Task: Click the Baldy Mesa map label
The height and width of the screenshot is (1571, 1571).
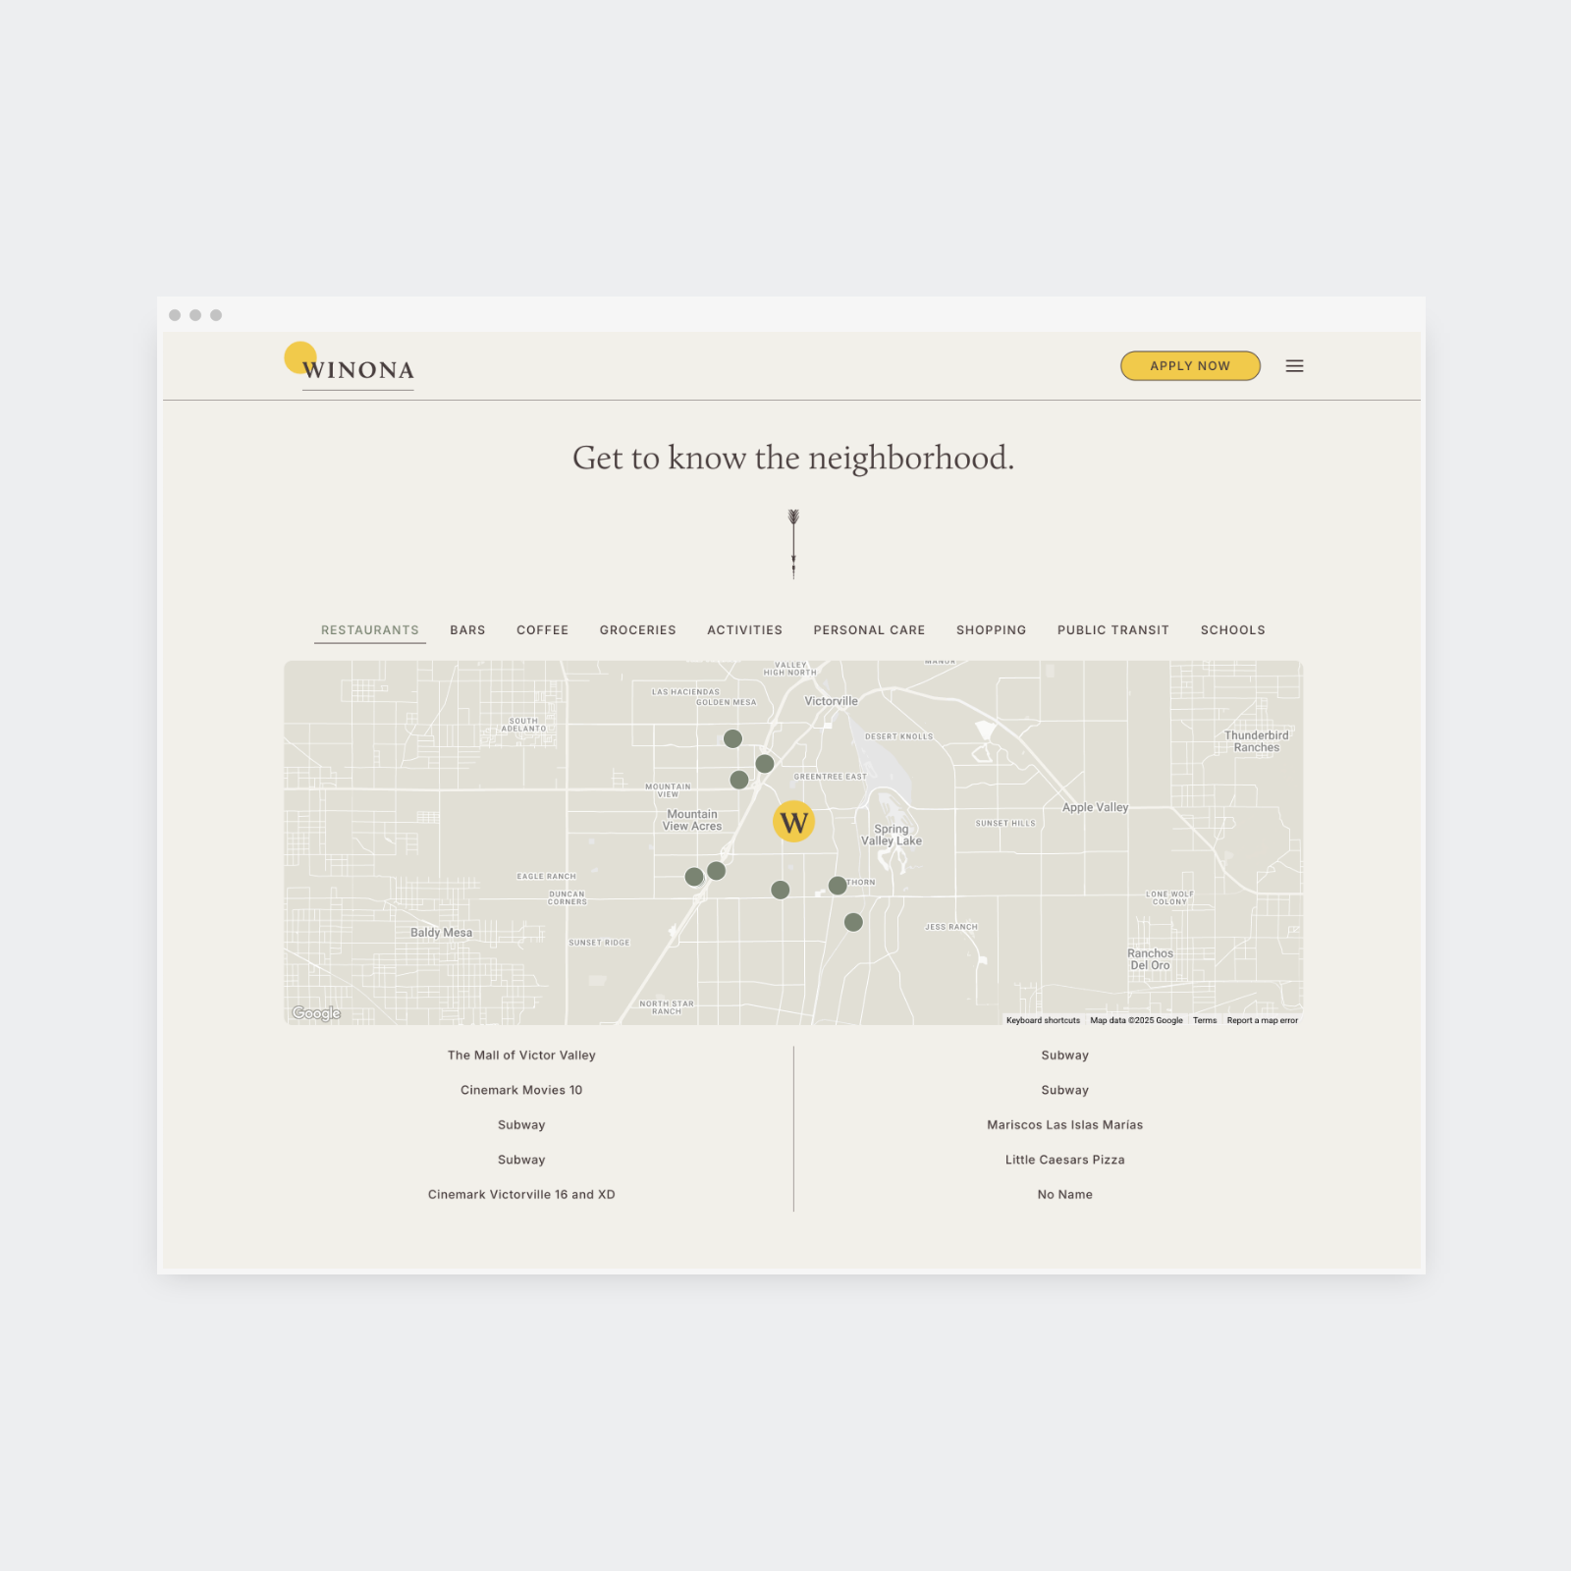Action: [x=441, y=933]
